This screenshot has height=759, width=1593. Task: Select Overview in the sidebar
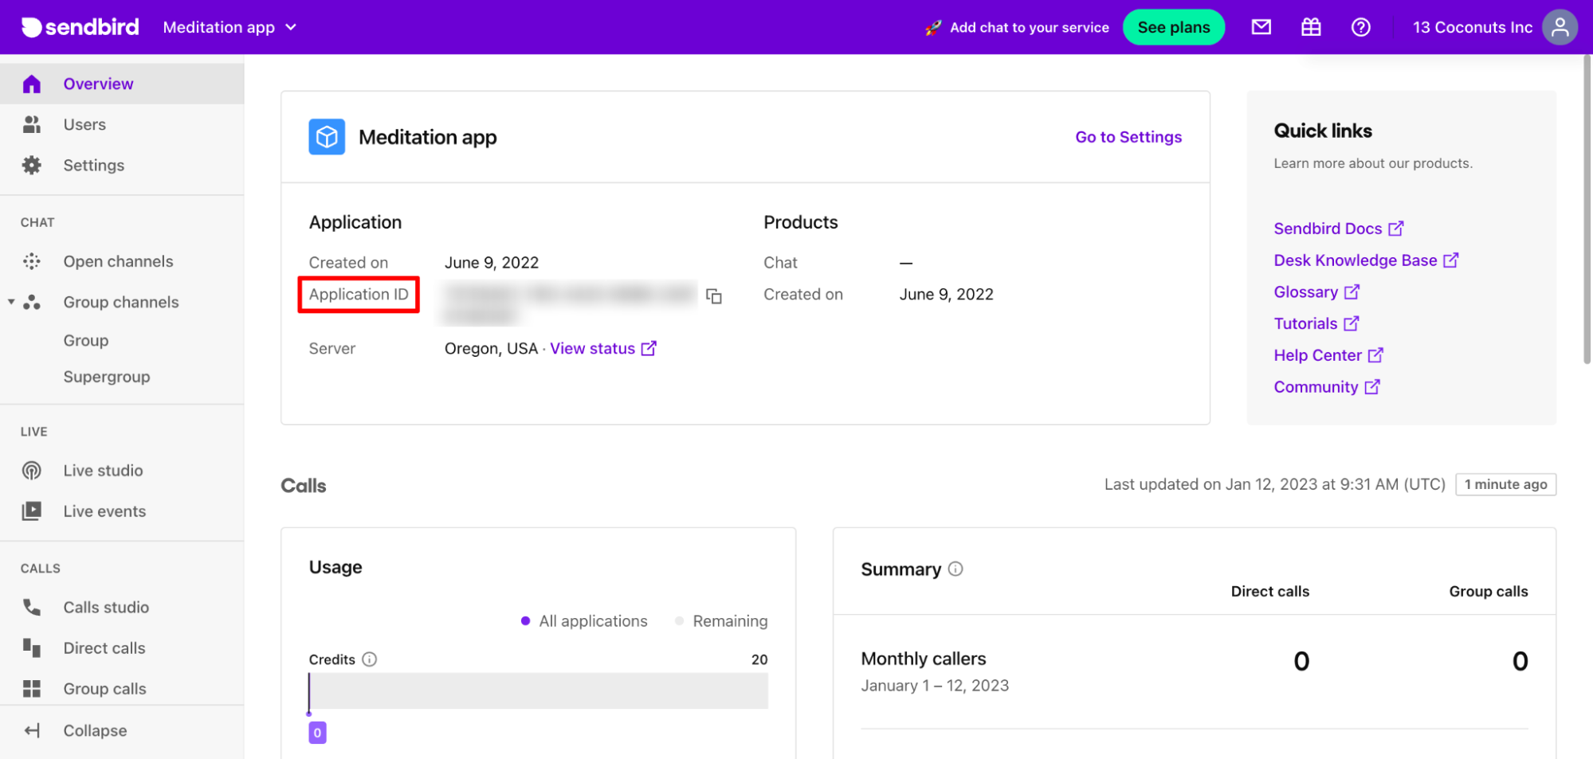(122, 84)
